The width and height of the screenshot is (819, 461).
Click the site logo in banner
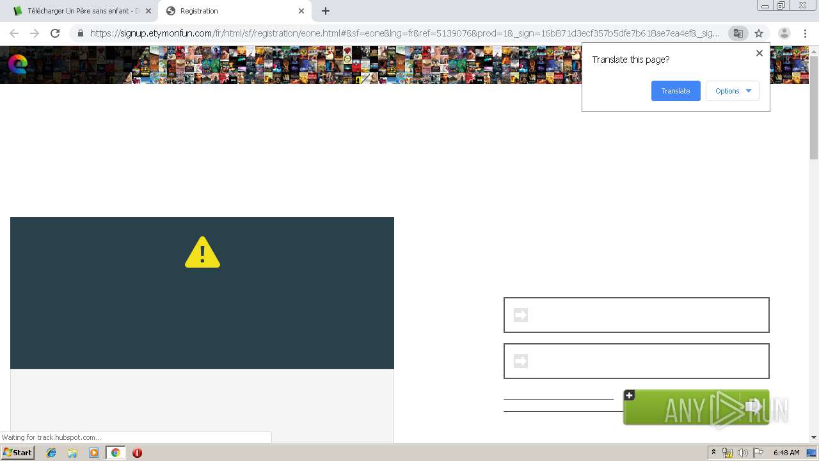click(18, 64)
